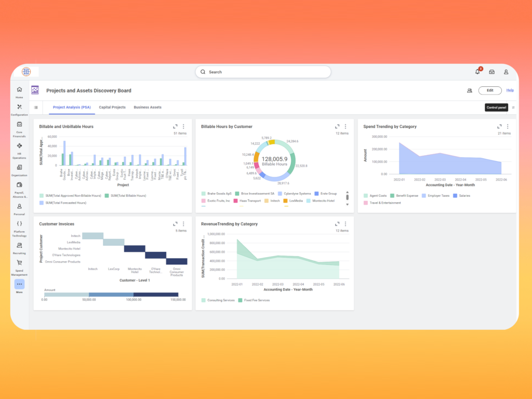Open the Help link
Viewport: 532px width, 399px height.
[x=510, y=90]
